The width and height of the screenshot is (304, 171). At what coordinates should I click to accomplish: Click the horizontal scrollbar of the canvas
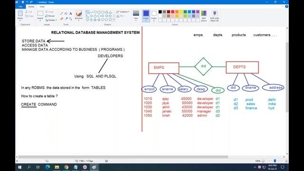pyautogui.click(x=123, y=157)
